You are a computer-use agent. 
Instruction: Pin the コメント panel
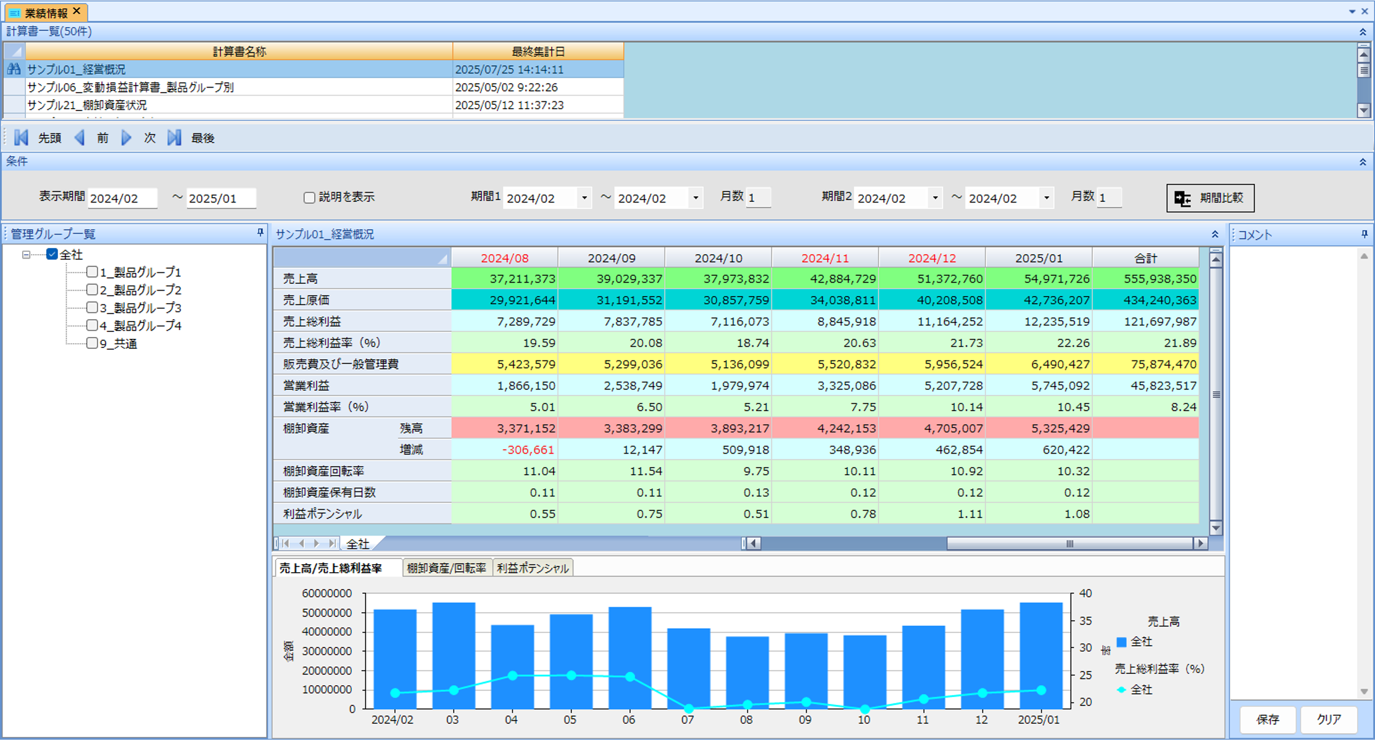1364,234
